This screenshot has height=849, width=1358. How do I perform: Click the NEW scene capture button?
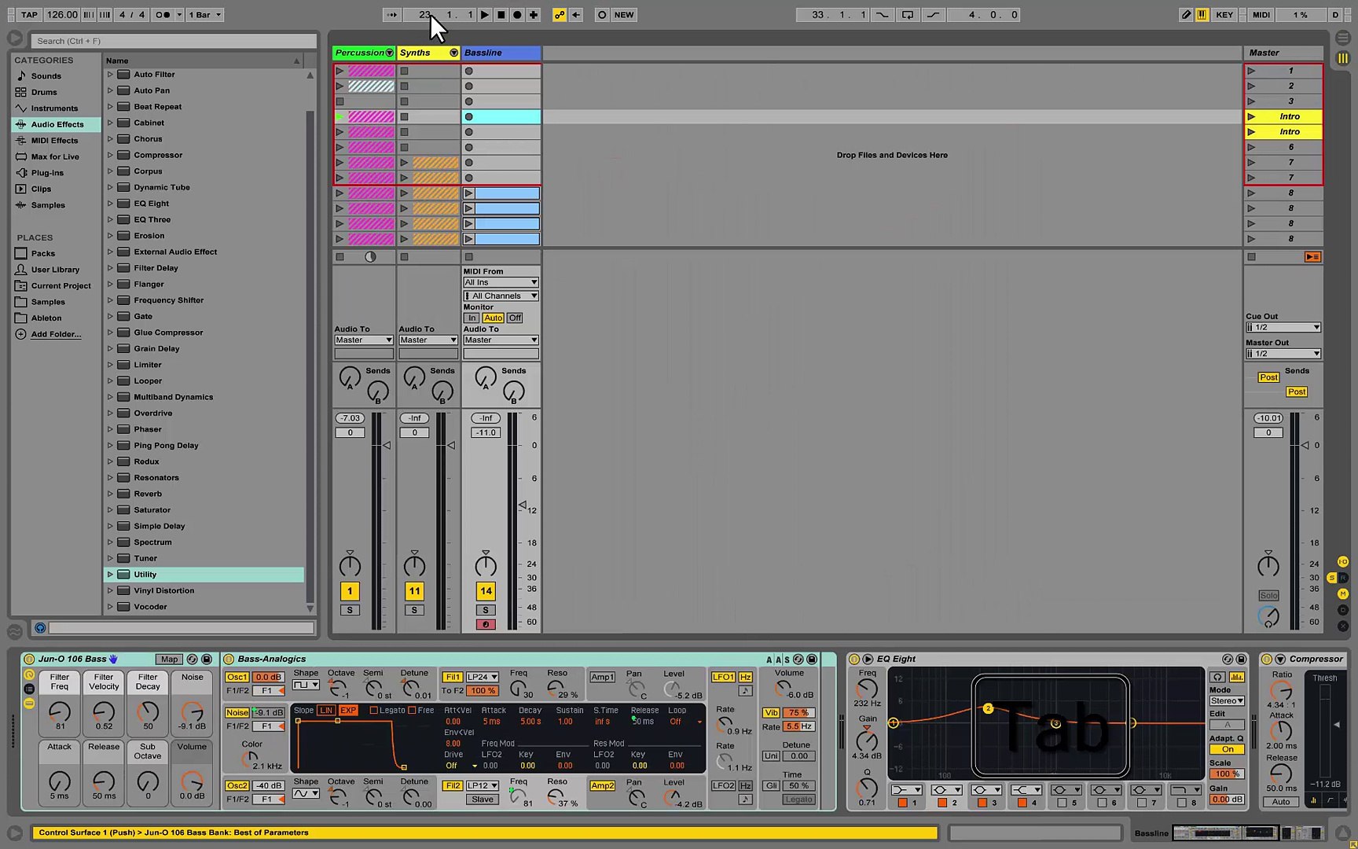pos(624,15)
